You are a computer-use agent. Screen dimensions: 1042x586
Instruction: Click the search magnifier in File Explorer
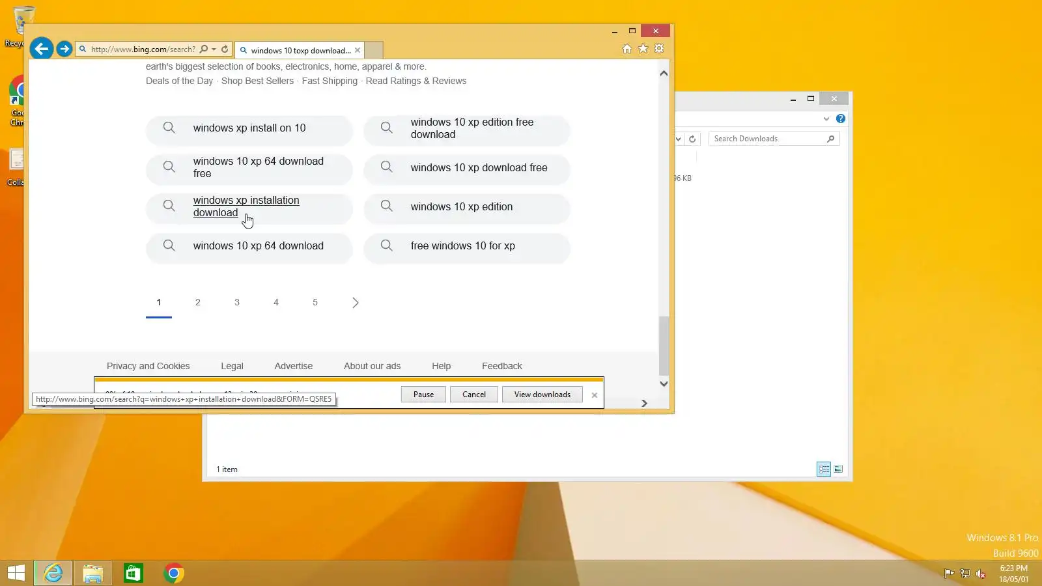pos(830,139)
